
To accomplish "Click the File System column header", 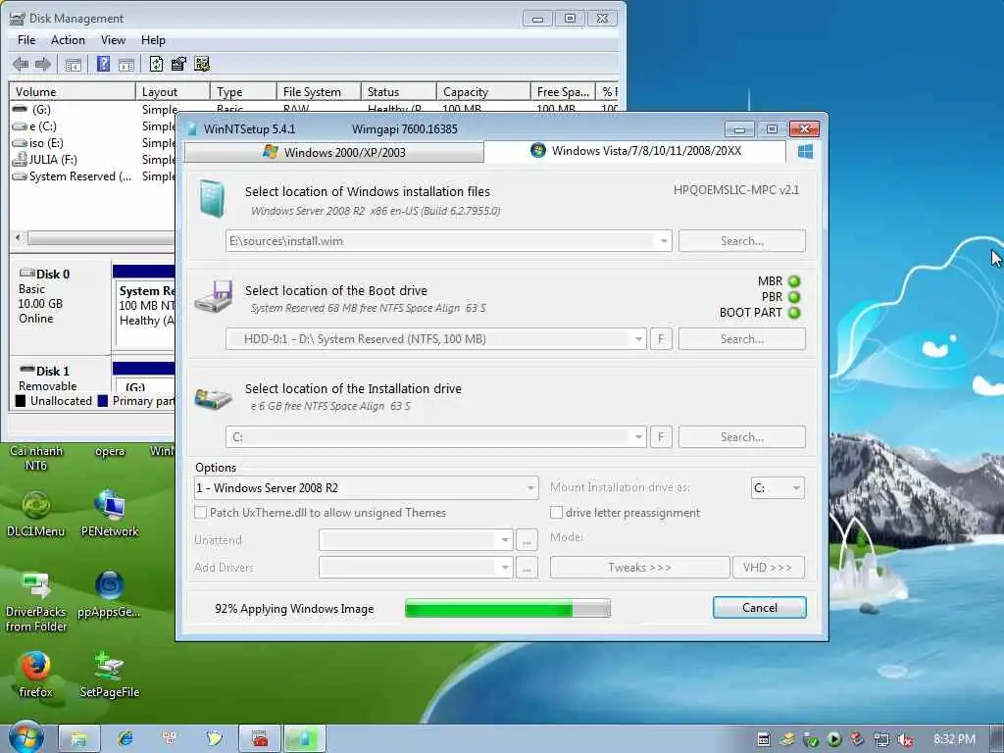I will [319, 91].
